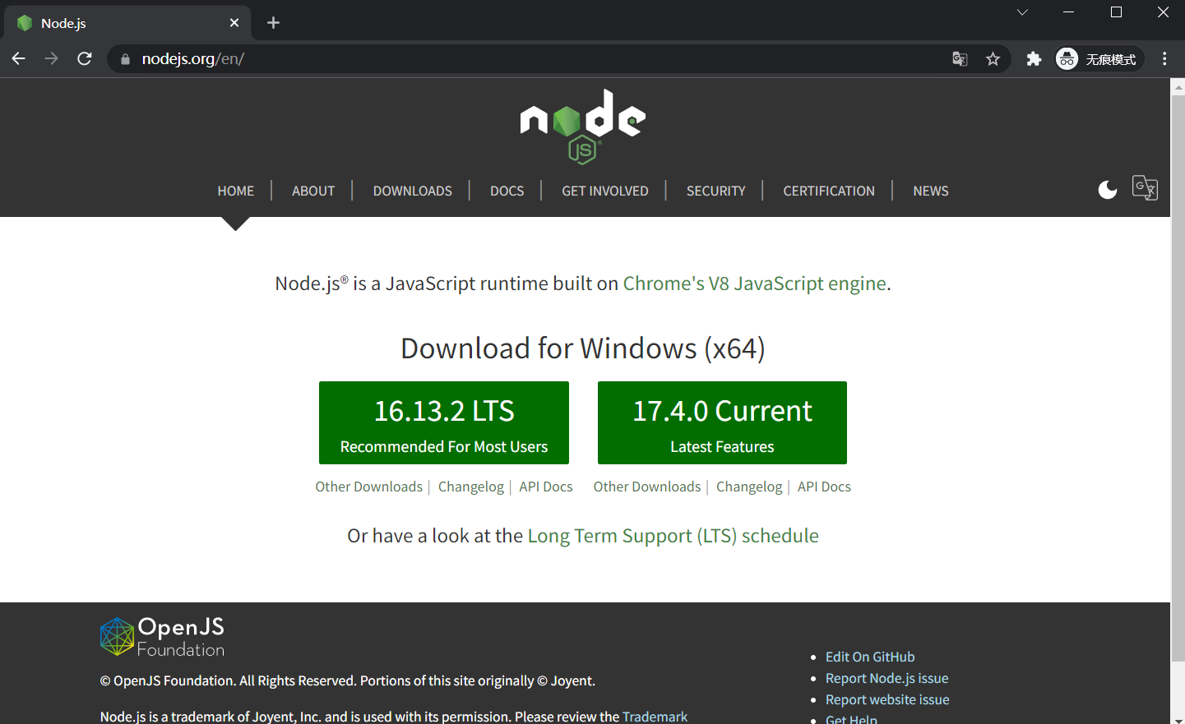Go to HOME in navigation
This screenshot has height=724, width=1185.
(x=236, y=191)
